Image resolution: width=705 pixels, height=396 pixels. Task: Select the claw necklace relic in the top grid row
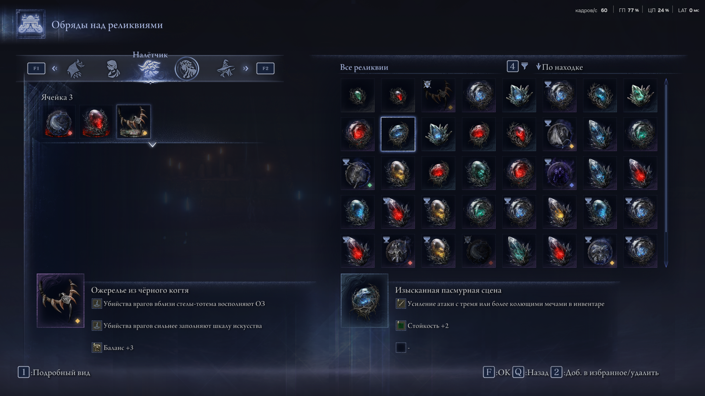coord(438,95)
